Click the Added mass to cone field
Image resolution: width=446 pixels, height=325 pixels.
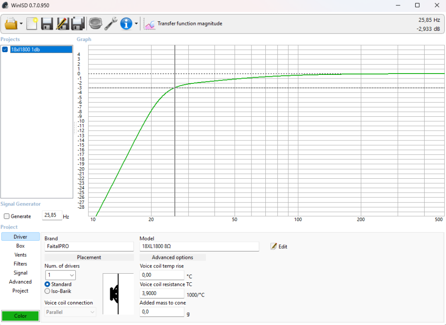pyautogui.click(x=162, y=312)
